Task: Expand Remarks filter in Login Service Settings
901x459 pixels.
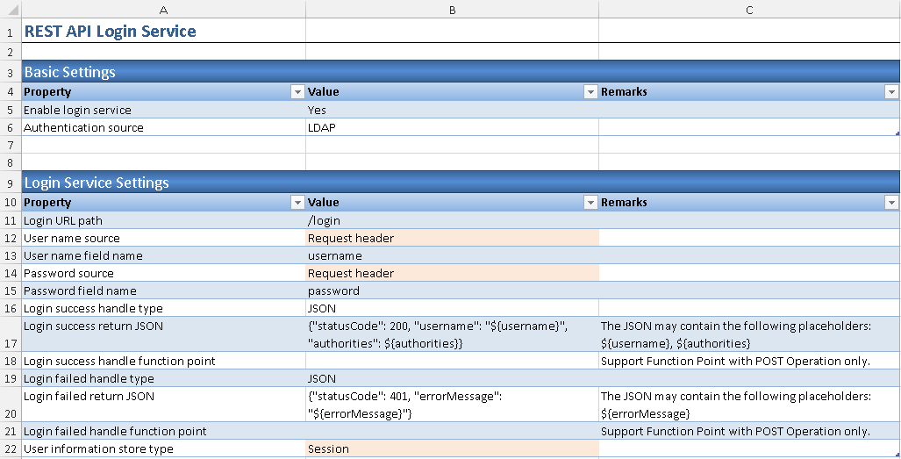Action: [891, 203]
